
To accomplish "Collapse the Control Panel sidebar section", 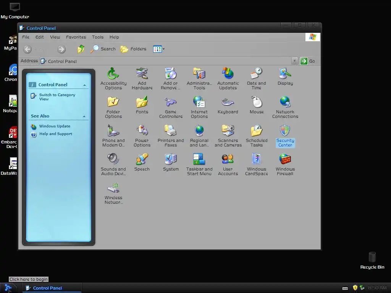I will point(85,85).
